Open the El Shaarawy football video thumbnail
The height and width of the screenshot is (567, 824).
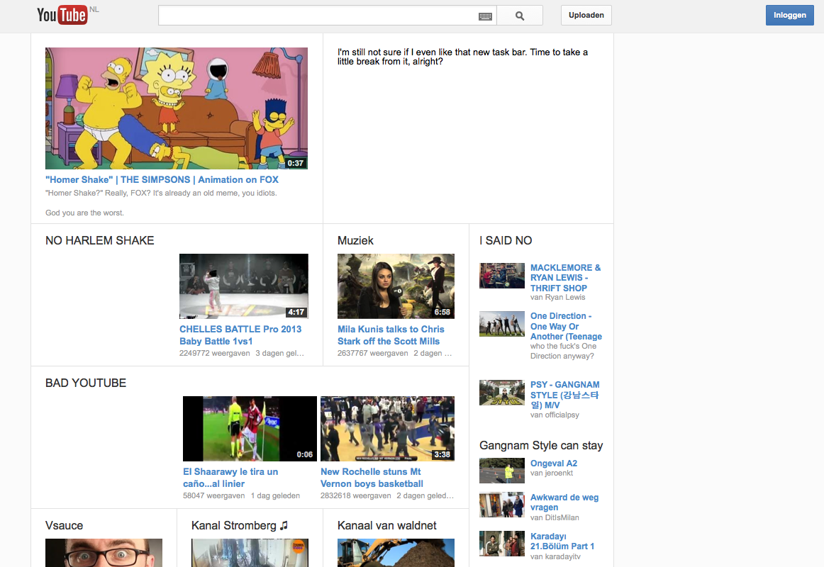(250, 428)
